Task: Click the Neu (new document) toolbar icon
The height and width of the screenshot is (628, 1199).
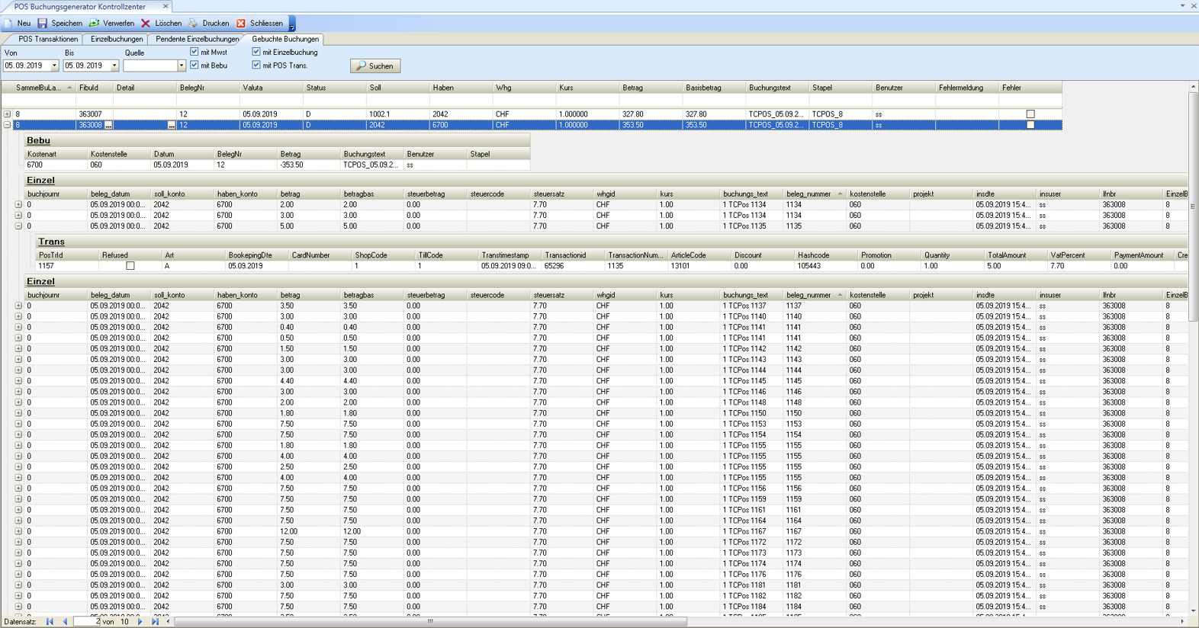Action: (9, 24)
